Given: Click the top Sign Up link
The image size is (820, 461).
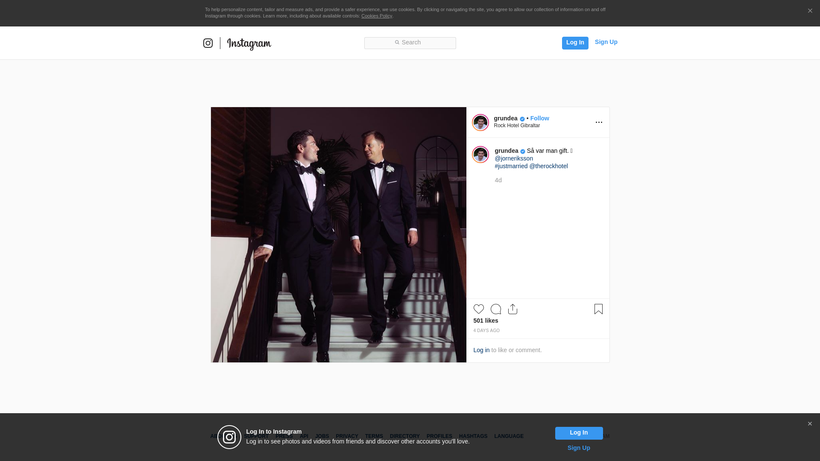Looking at the screenshot, I should pyautogui.click(x=606, y=42).
